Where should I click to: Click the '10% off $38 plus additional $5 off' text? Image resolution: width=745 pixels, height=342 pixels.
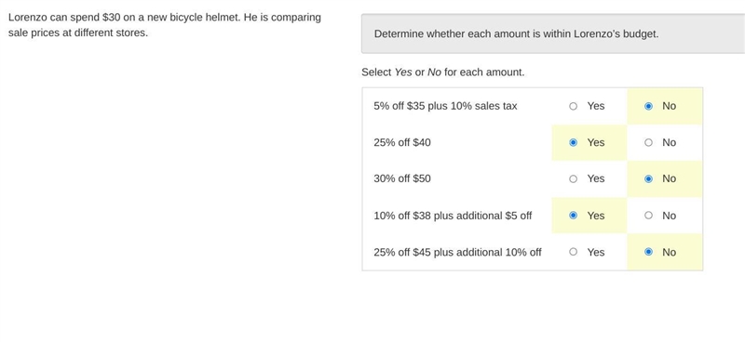[x=453, y=216]
